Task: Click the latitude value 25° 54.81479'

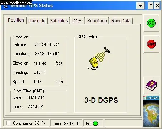Action: pos(47,44)
